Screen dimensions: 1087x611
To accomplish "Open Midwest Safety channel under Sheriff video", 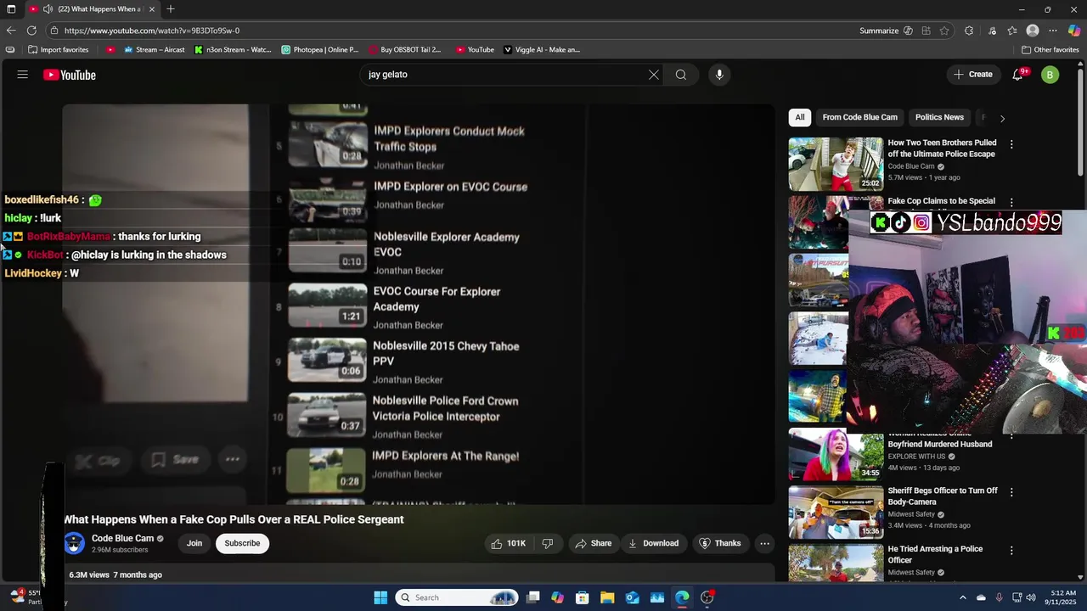I will [911, 514].
